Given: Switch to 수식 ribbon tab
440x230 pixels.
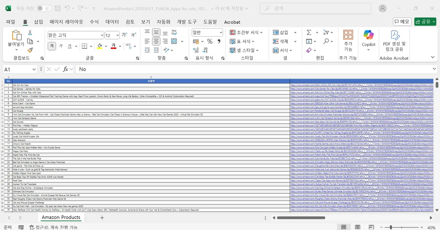Looking at the screenshot, I should [94, 22].
